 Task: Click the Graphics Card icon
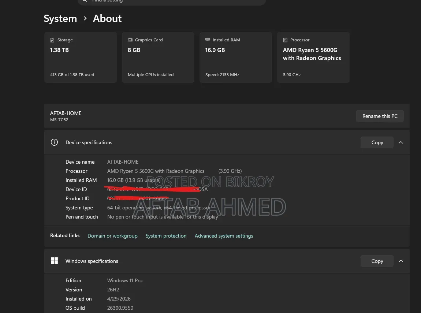click(x=130, y=40)
